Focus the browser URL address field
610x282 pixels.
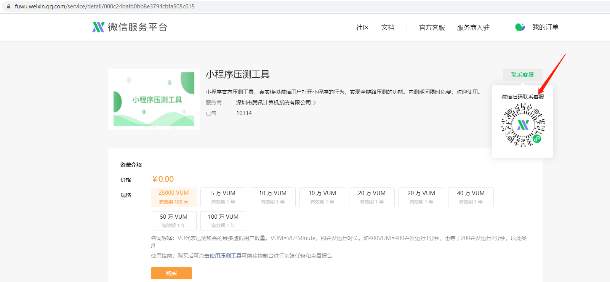305,6
